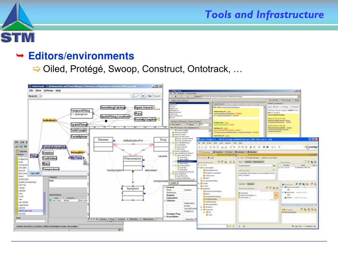This screenshot has height=253, width=338.
Task: Toggle the Show Changes checkbox in SWOOP
Action: click(280, 100)
